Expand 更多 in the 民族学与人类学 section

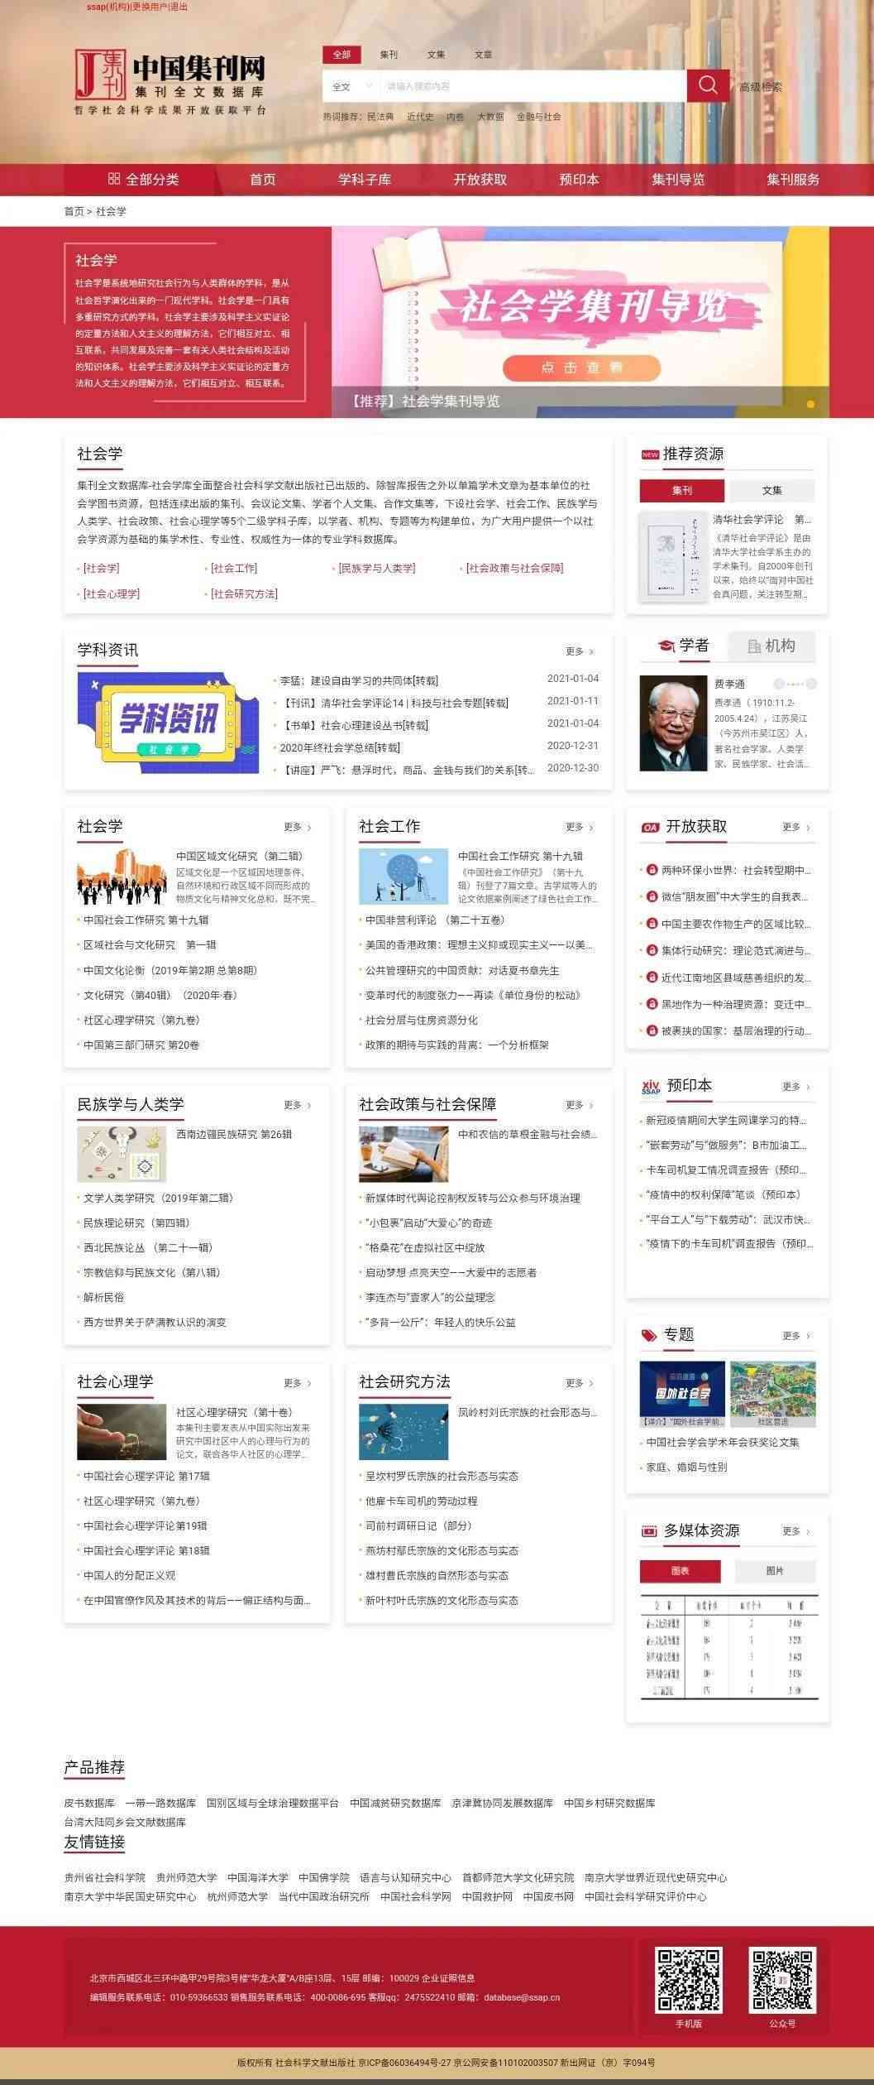point(298,1105)
